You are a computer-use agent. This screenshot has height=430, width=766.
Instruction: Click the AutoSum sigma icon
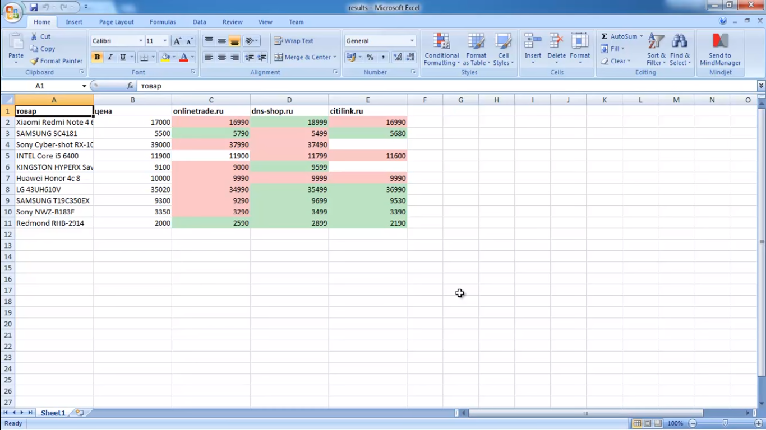coord(605,36)
